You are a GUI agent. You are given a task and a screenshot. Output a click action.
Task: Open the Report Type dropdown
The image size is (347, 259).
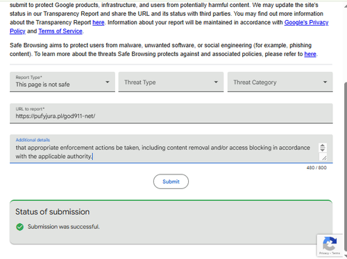[62, 82]
